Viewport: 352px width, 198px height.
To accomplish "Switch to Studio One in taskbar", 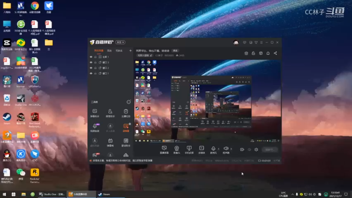I will (x=51, y=194).
